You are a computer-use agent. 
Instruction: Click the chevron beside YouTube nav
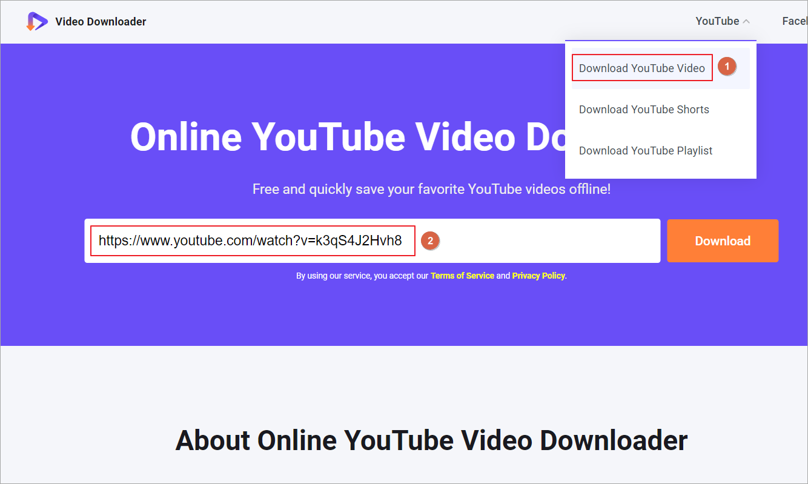pos(746,22)
